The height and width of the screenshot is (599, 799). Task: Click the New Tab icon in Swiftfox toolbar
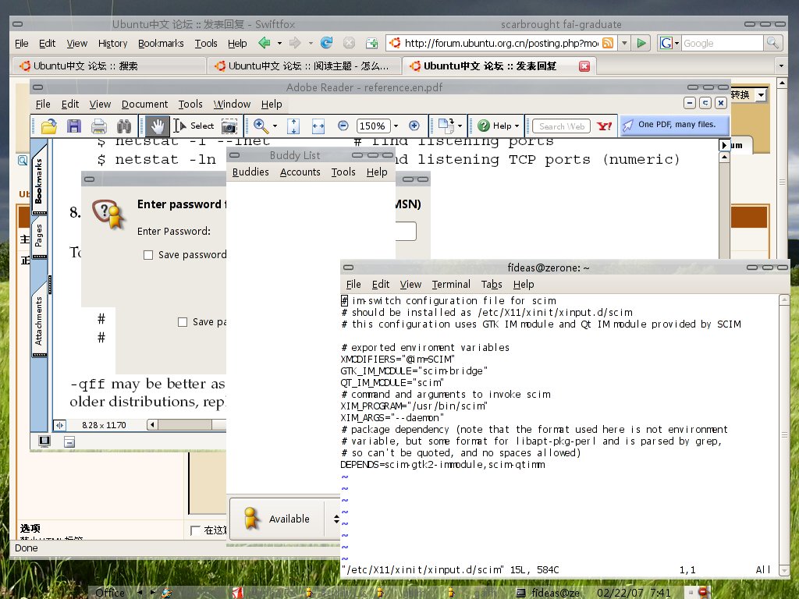coord(372,44)
